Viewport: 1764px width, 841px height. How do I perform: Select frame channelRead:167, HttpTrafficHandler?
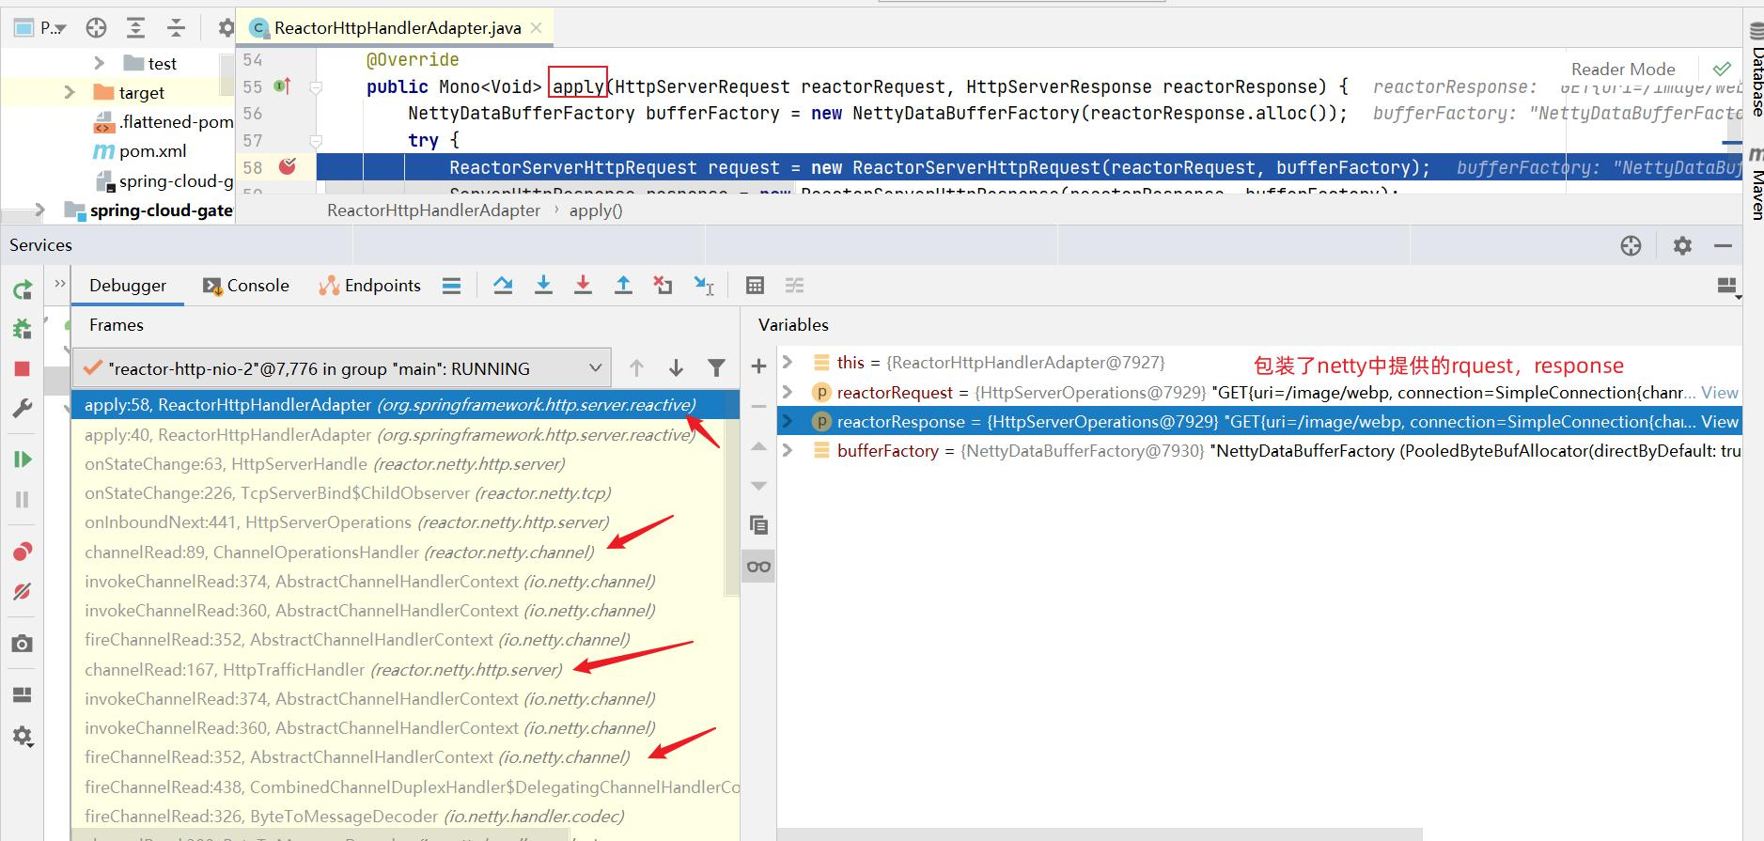click(323, 669)
